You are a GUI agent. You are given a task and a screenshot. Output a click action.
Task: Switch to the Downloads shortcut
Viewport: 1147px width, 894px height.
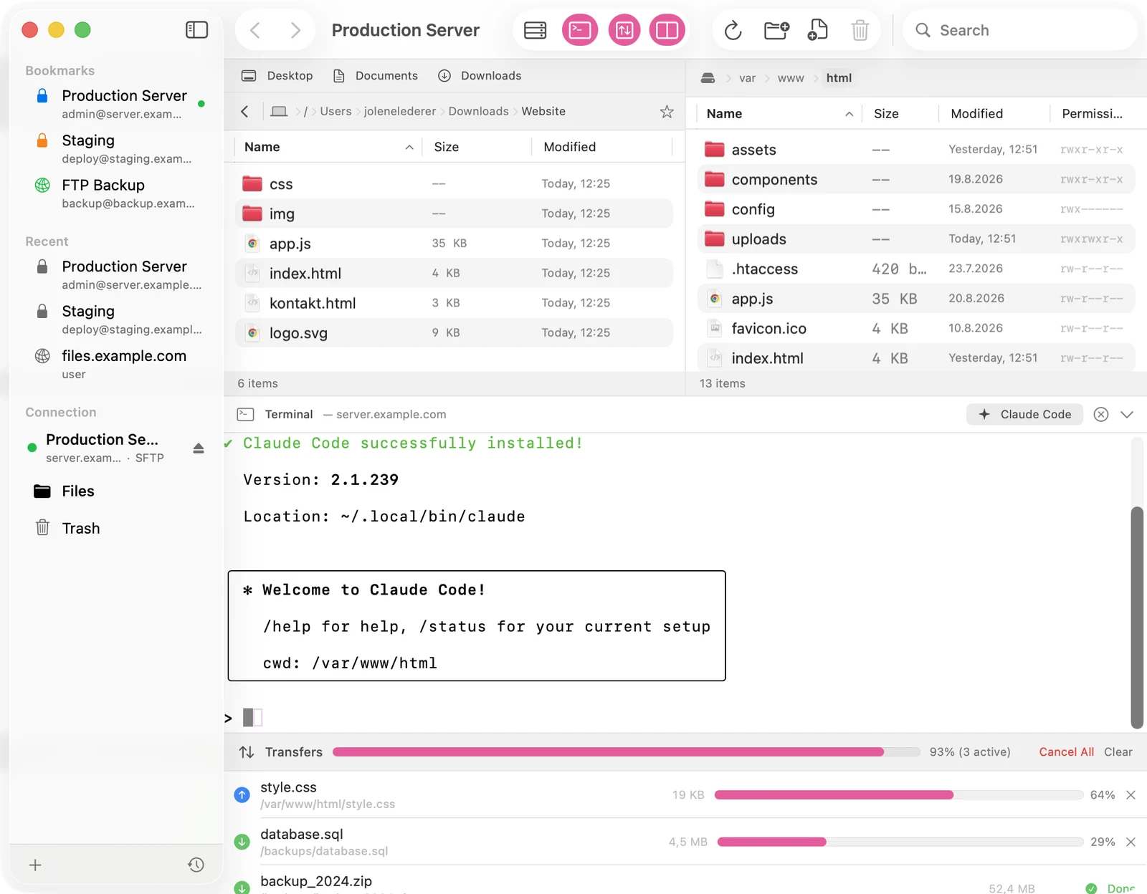pyautogui.click(x=480, y=76)
